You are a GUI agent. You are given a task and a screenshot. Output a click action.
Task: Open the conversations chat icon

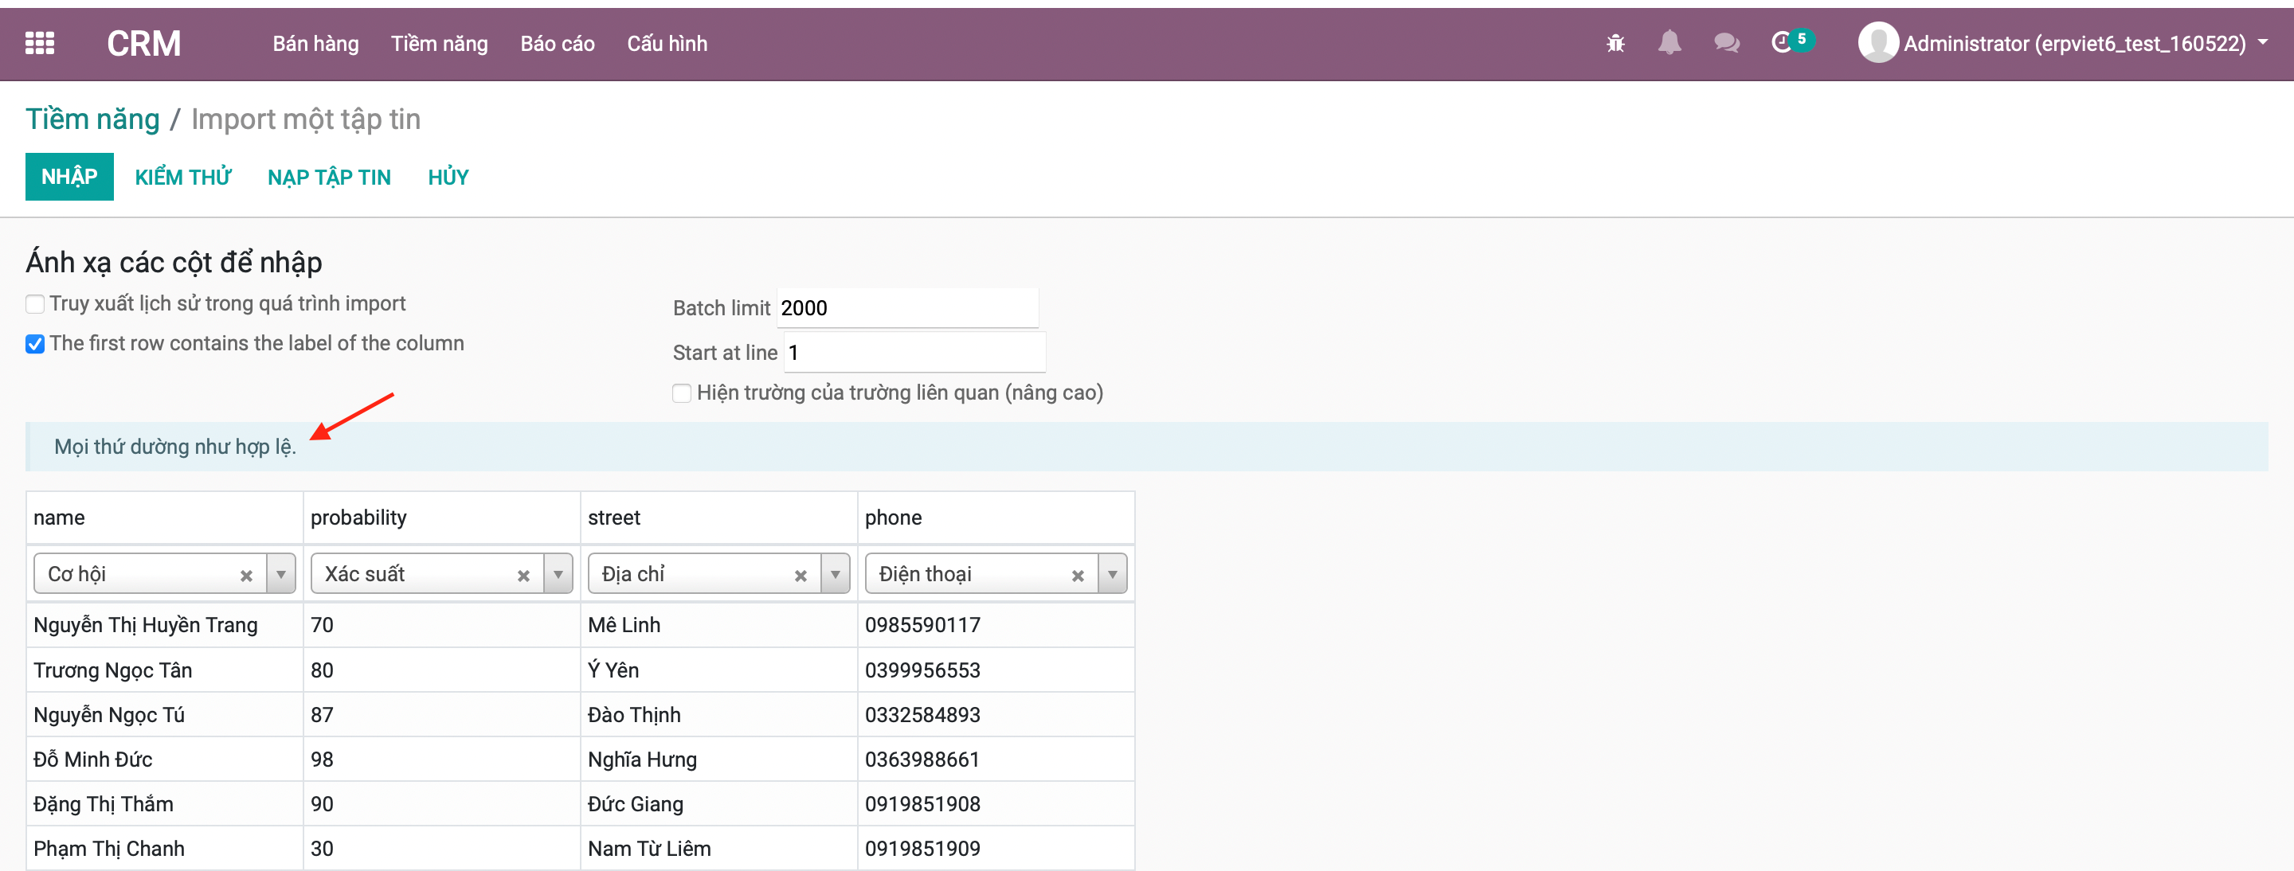[x=1727, y=43]
